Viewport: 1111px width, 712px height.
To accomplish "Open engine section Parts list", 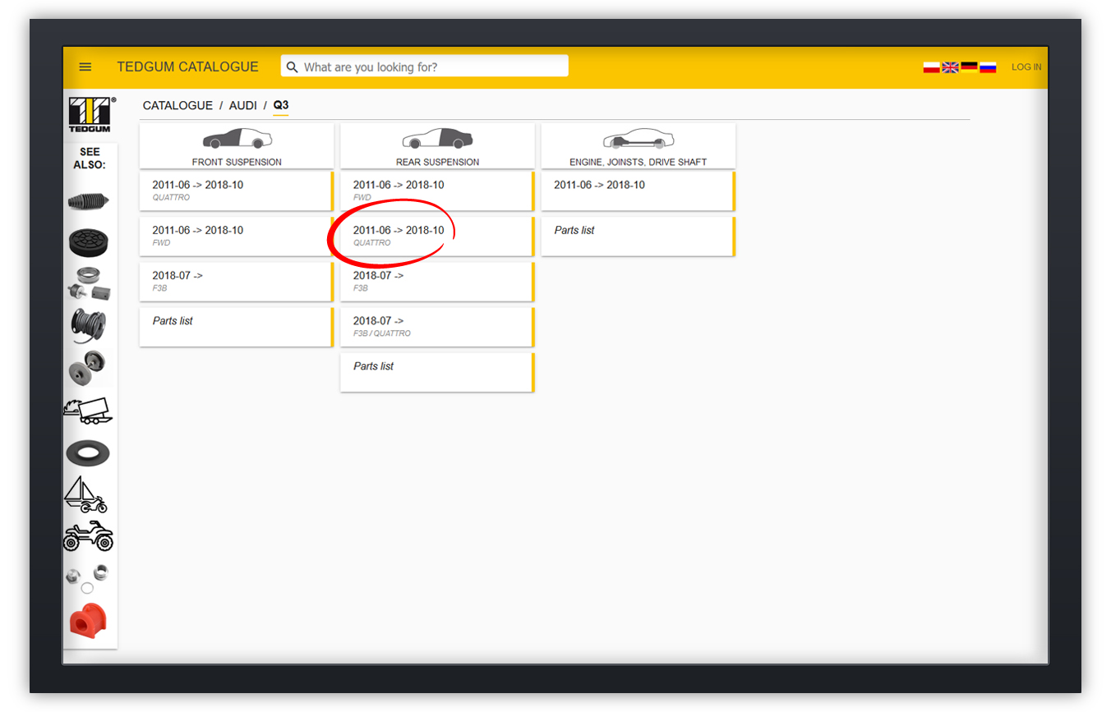I will [638, 237].
